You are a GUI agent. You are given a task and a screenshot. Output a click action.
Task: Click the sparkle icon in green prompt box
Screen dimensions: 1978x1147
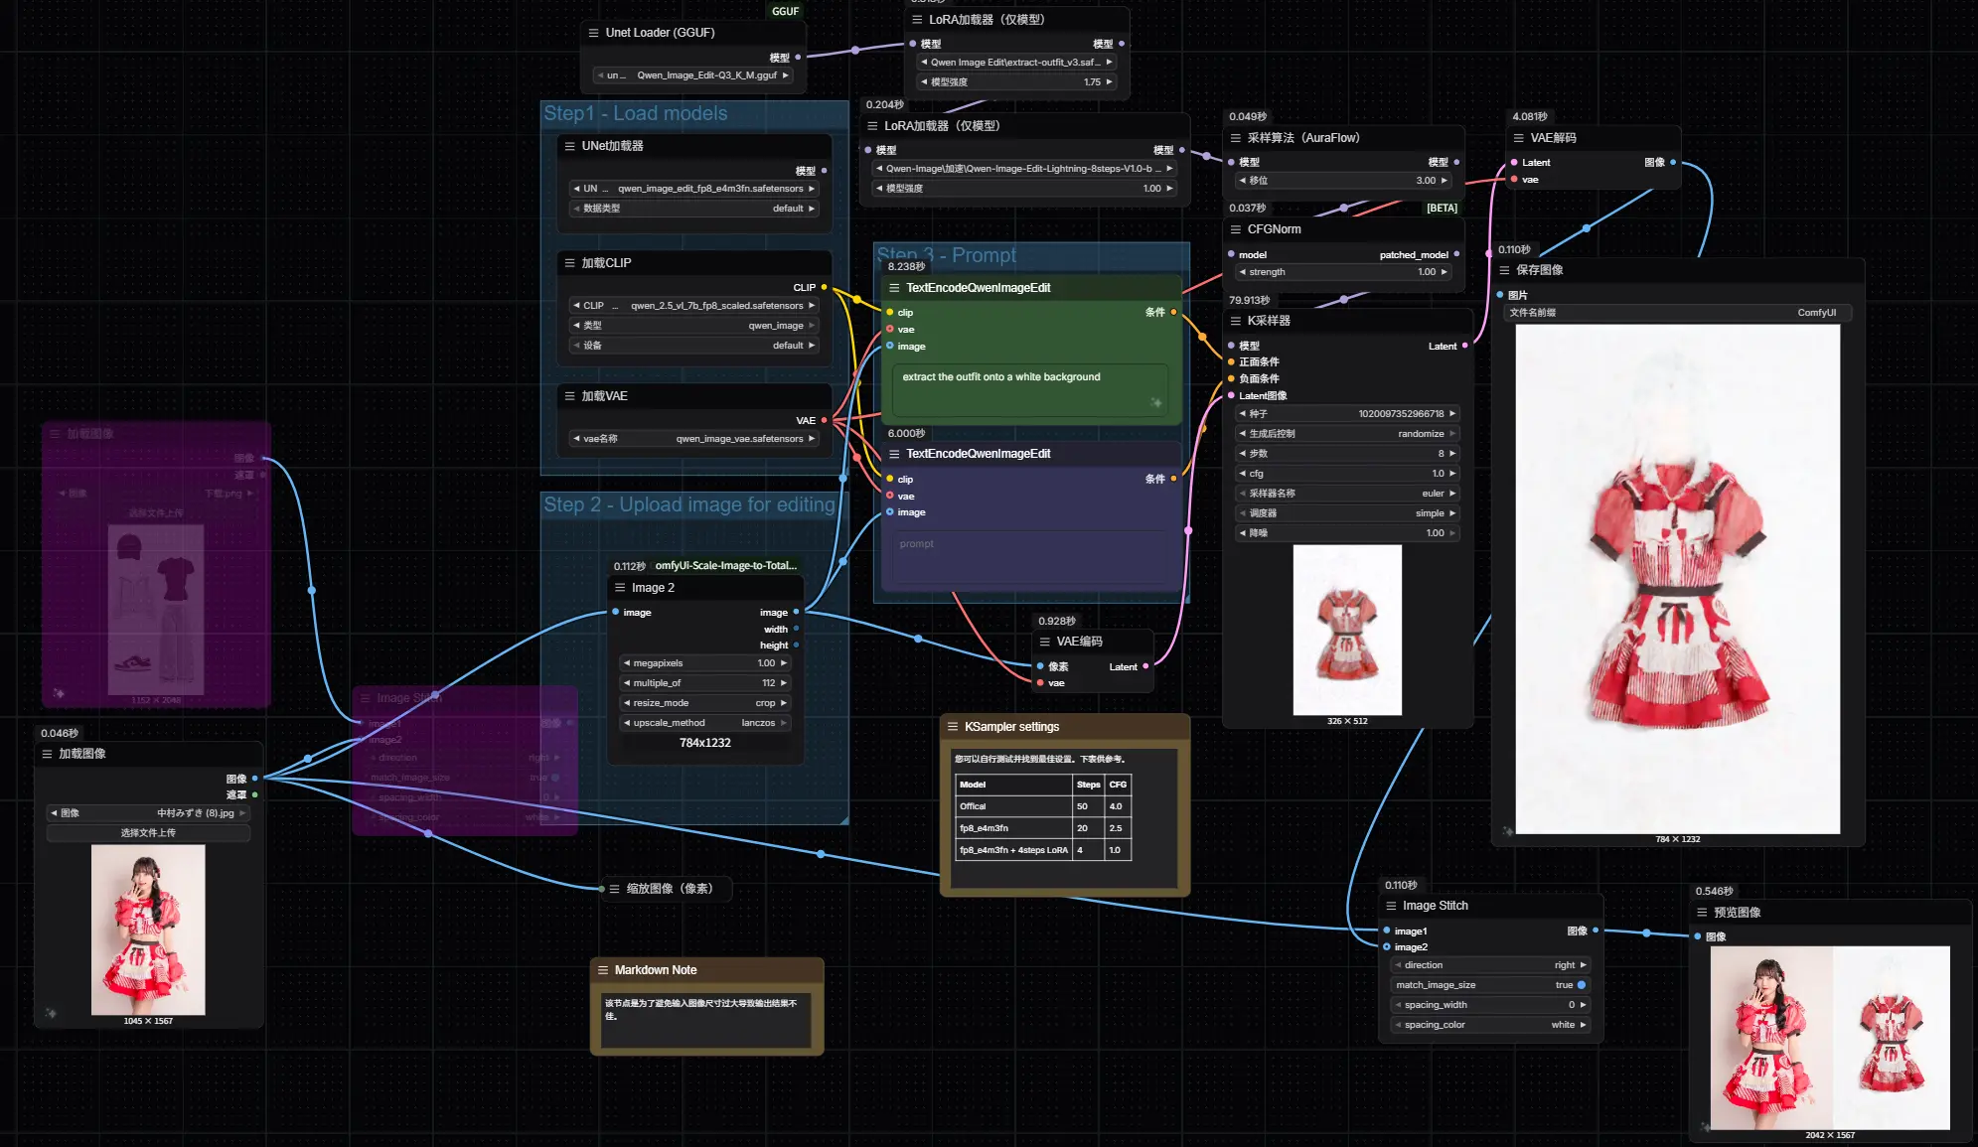(x=1155, y=402)
